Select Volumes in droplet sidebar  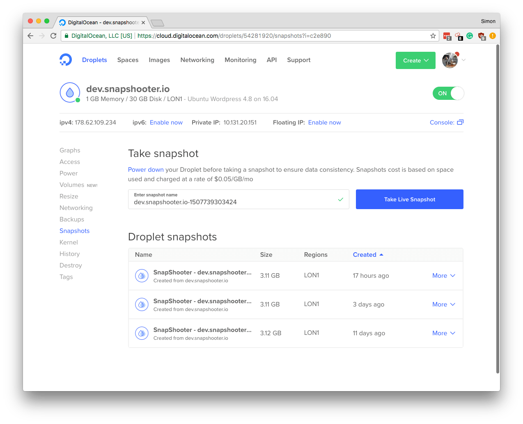coord(72,185)
